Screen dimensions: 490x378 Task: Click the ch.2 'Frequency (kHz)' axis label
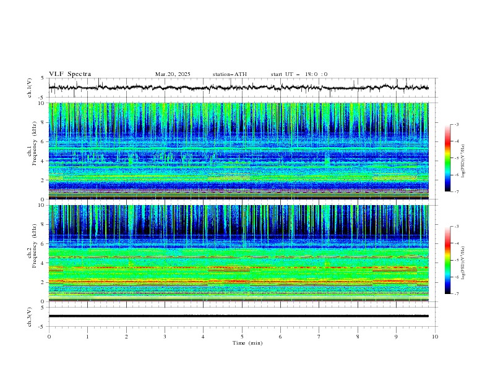click(x=34, y=246)
